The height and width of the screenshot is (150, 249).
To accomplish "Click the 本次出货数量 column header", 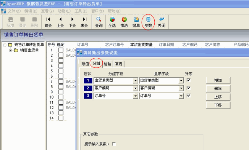I will 141,45.
